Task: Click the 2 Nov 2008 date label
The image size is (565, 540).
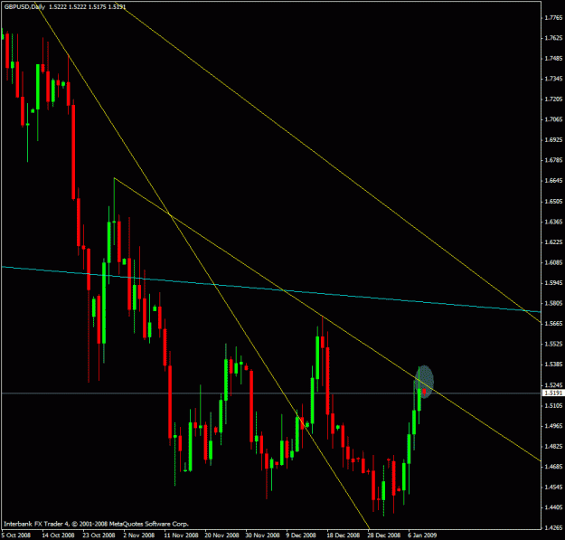Action: 138,535
